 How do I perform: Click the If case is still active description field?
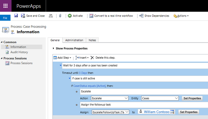point(139,78)
